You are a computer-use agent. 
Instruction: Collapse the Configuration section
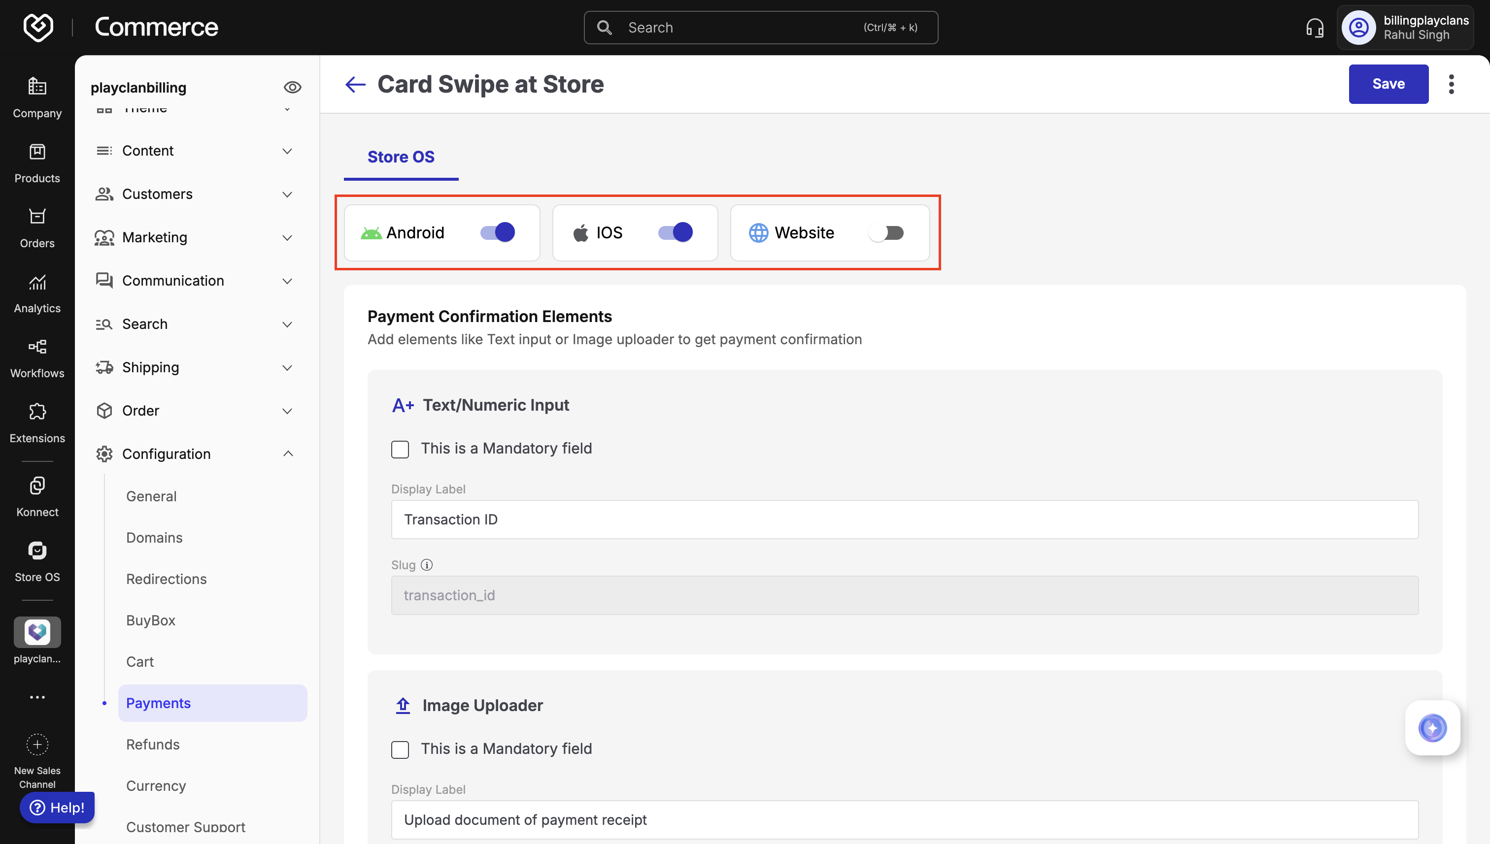tap(288, 454)
